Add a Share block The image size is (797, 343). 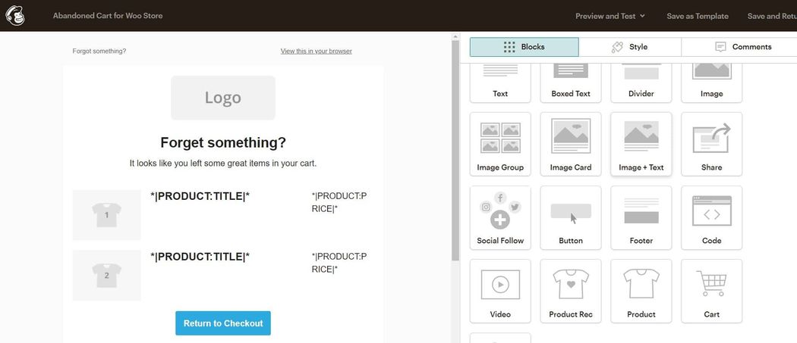(712, 144)
